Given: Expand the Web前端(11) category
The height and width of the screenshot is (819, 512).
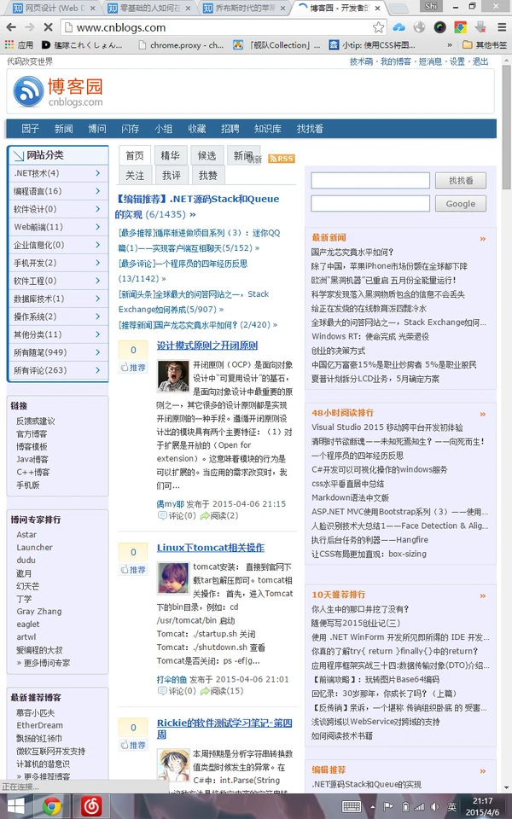Looking at the screenshot, I should coord(58,227).
